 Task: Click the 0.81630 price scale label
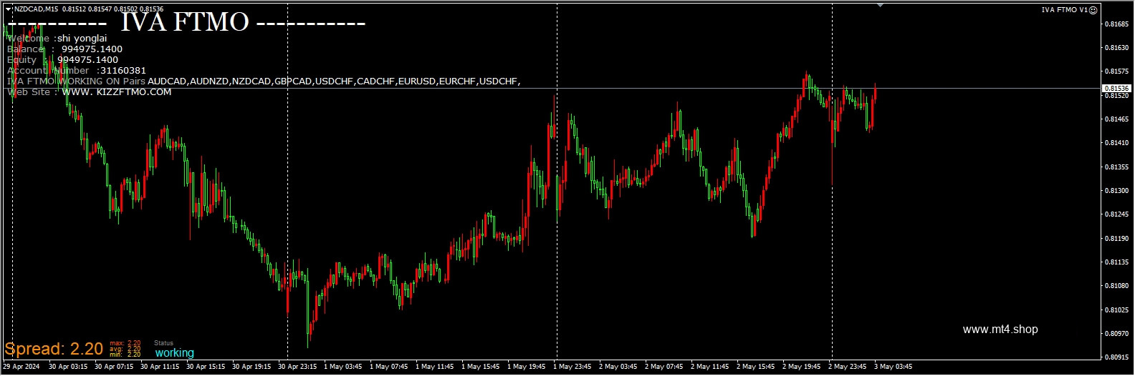pos(1117,48)
